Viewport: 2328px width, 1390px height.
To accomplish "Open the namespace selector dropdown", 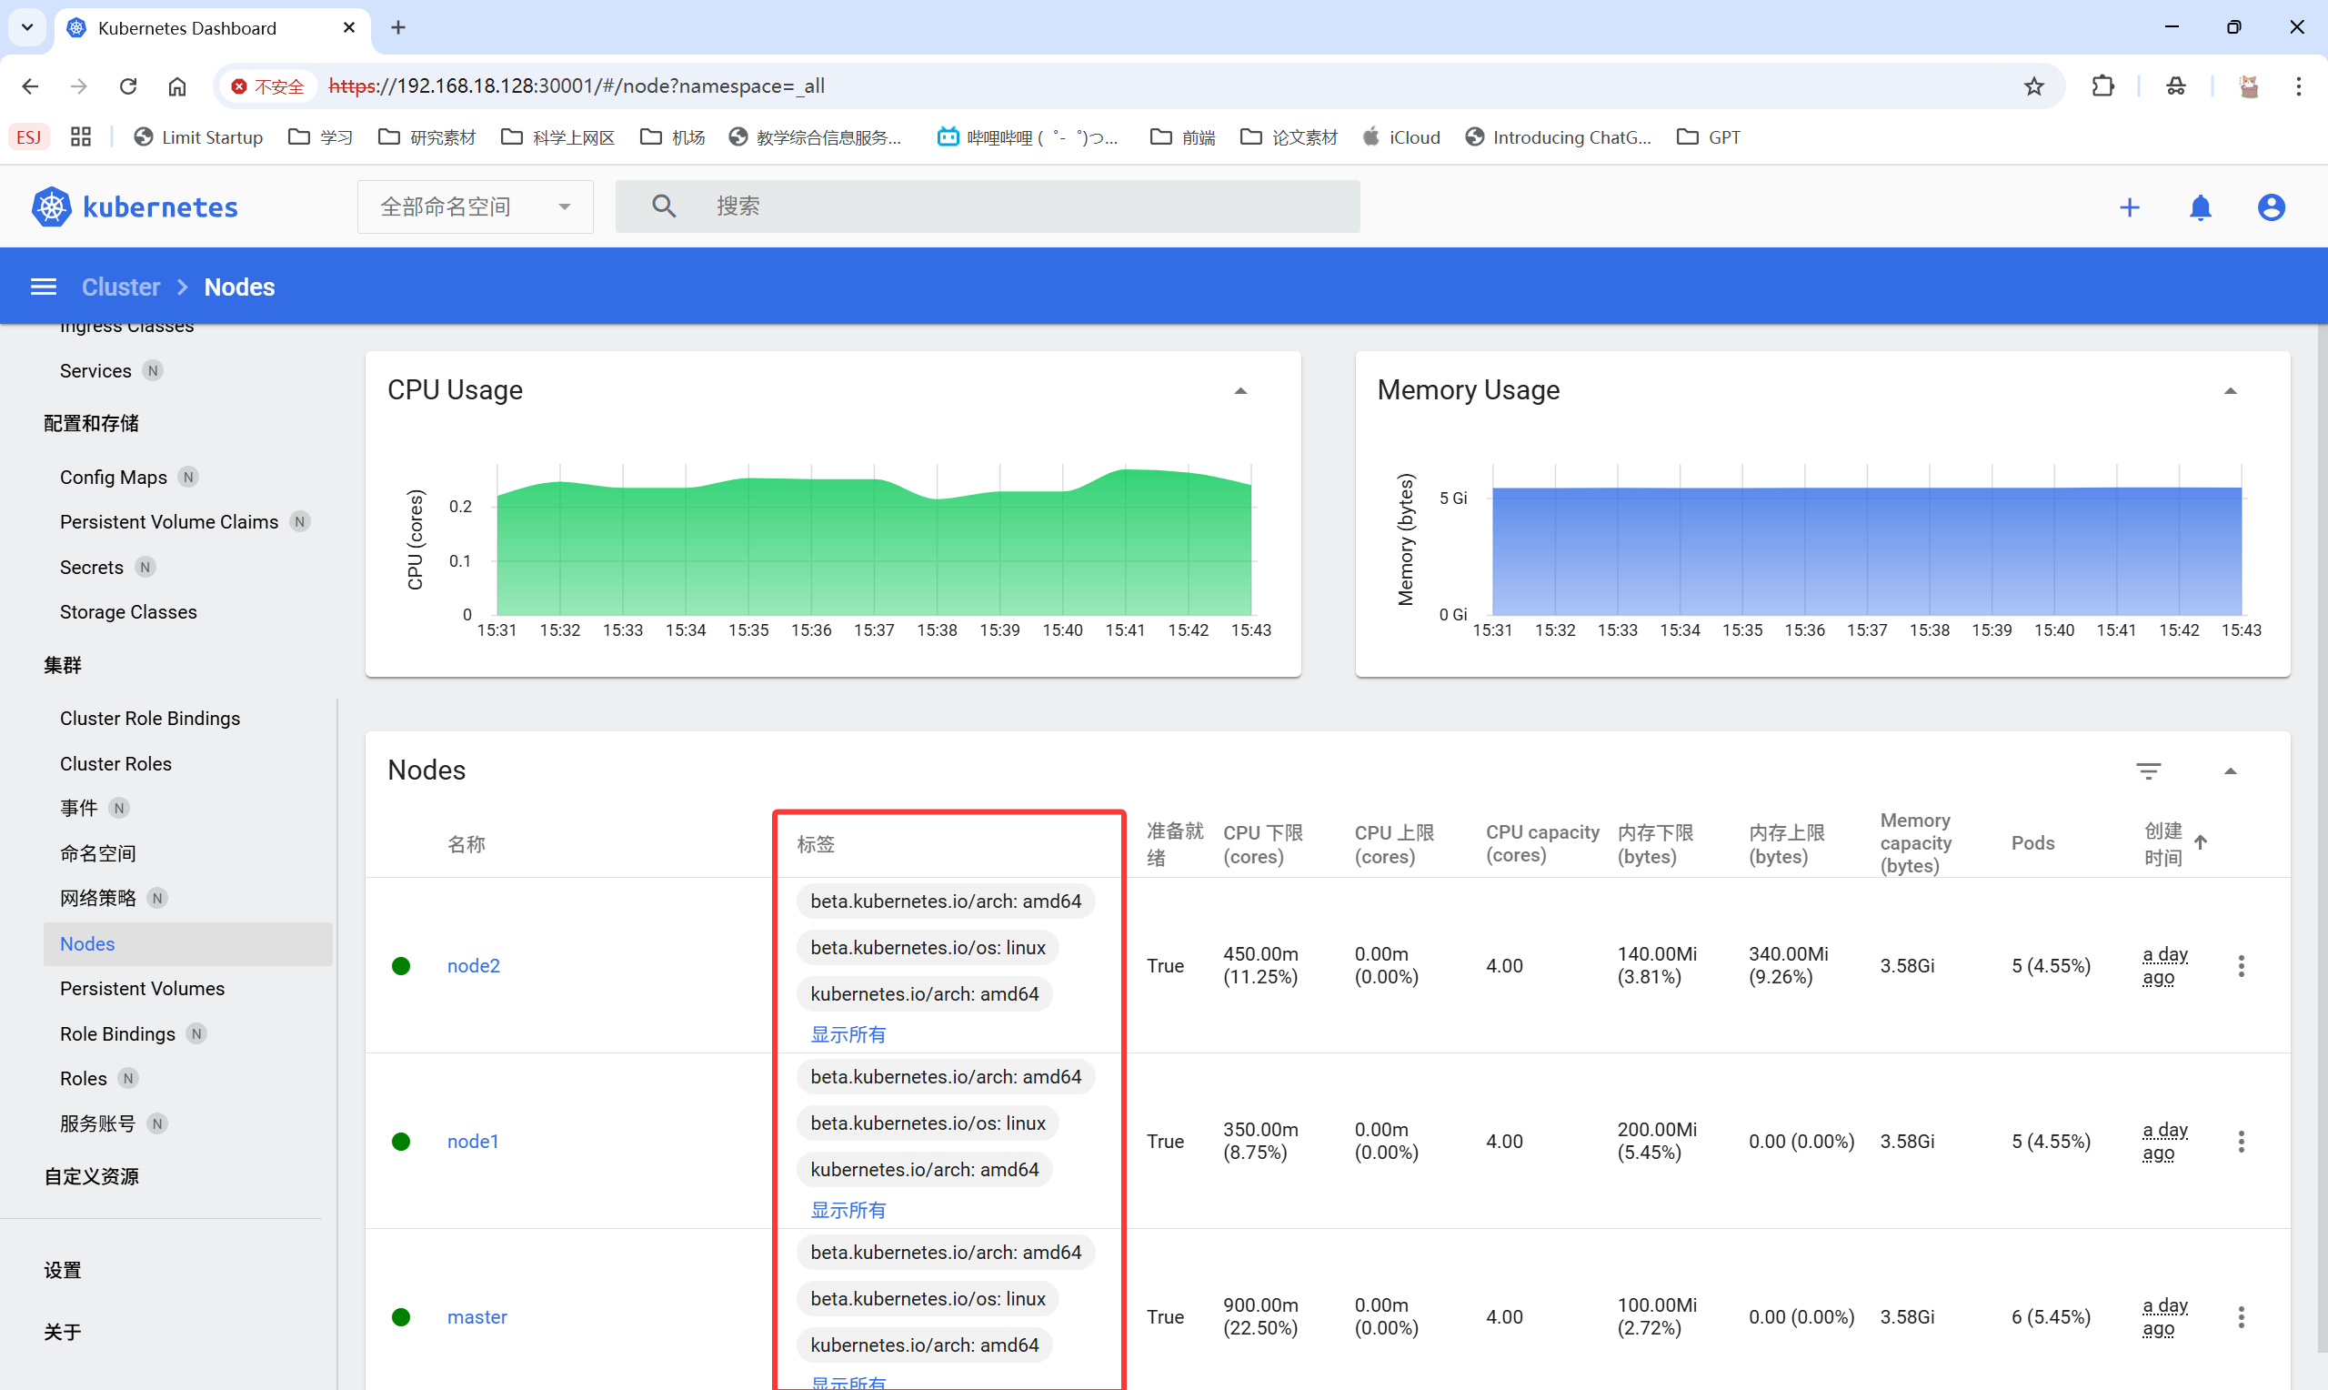I will pyautogui.click(x=475, y=207).
